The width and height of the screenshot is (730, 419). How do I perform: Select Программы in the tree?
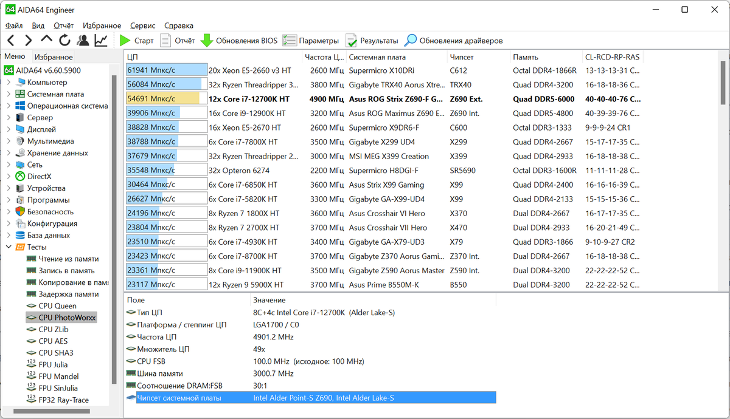click(x=42, y=200)
